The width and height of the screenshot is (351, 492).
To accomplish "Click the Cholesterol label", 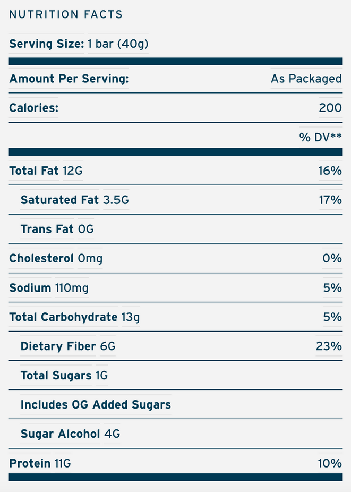I will 41,259.
